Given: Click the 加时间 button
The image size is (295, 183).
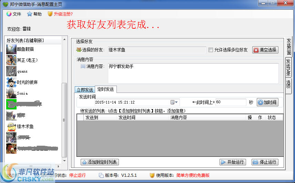Looking at the screenshot, I should coord(267,102).
